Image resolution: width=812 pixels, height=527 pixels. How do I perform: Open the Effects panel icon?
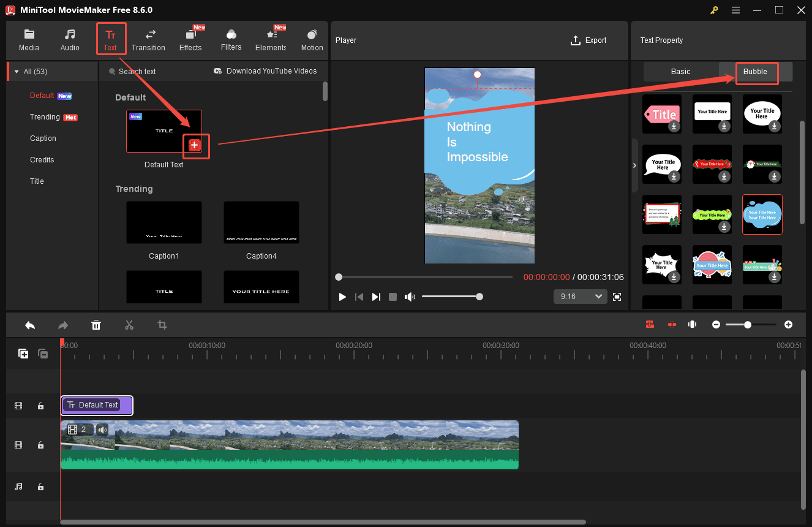tap(190, 39)
